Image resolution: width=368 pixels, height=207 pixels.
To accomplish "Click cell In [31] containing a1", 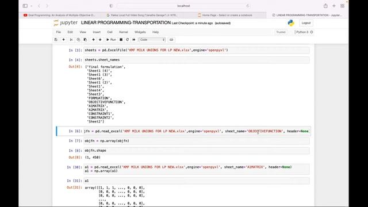I will (197, 181).
